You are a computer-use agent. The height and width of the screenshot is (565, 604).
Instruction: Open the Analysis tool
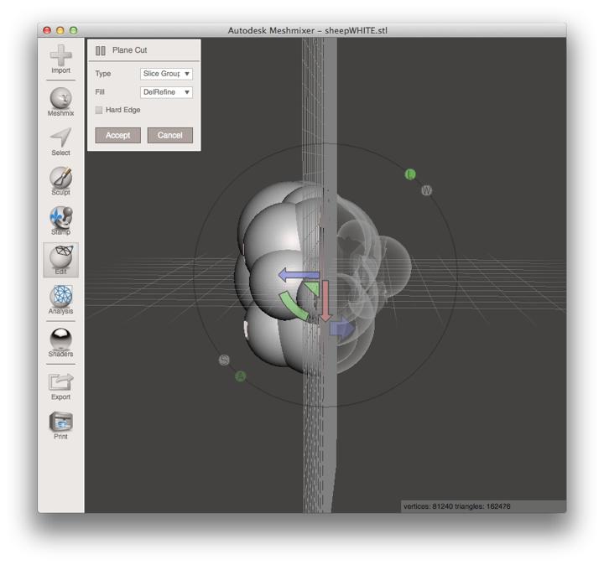pyautogui.click(x=60, y=297)
